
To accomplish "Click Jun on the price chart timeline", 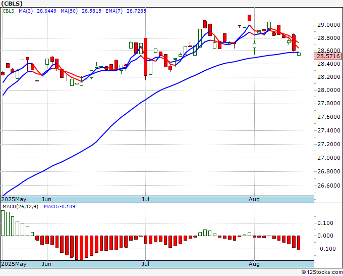I will [x=46, y=199].
